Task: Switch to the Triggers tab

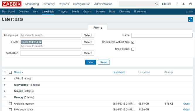Action: coord(63,11)
